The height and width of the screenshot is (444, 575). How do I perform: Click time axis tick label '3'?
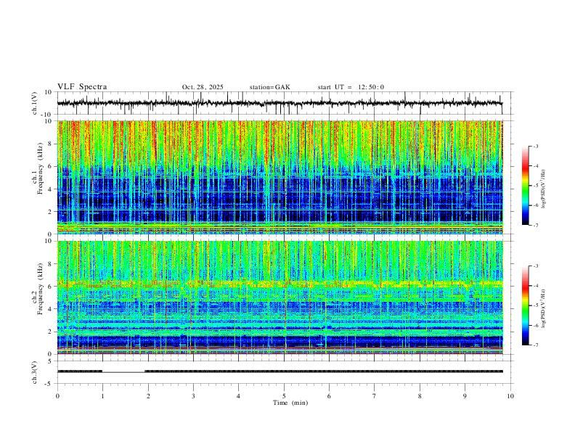click(x=193, y=396)
